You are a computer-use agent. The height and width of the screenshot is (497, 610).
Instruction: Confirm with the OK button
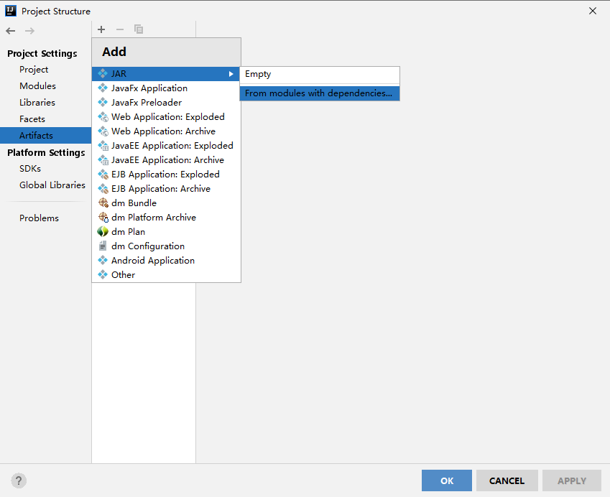point(447,480)
